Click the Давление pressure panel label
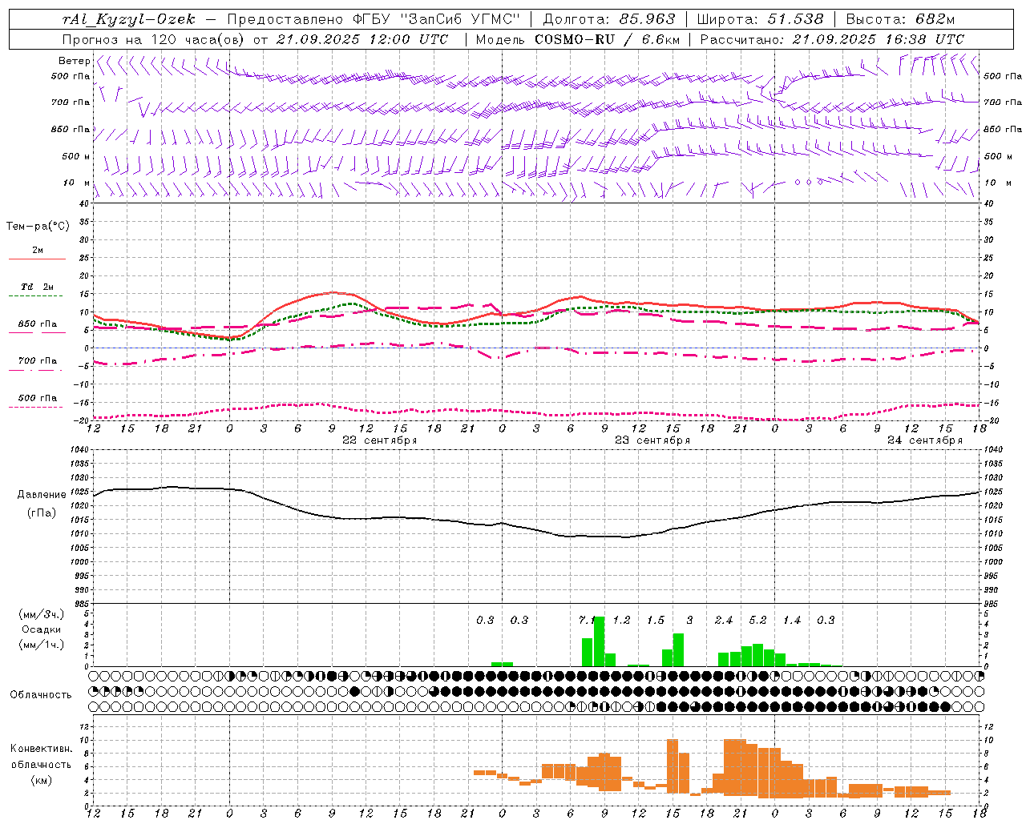Screen dimensions: 1026x820 coord(42,495)
